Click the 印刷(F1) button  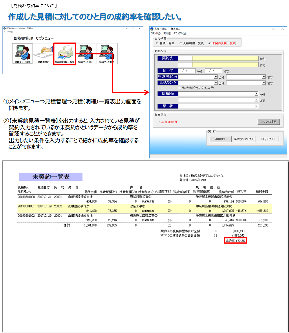pos(221,139)
